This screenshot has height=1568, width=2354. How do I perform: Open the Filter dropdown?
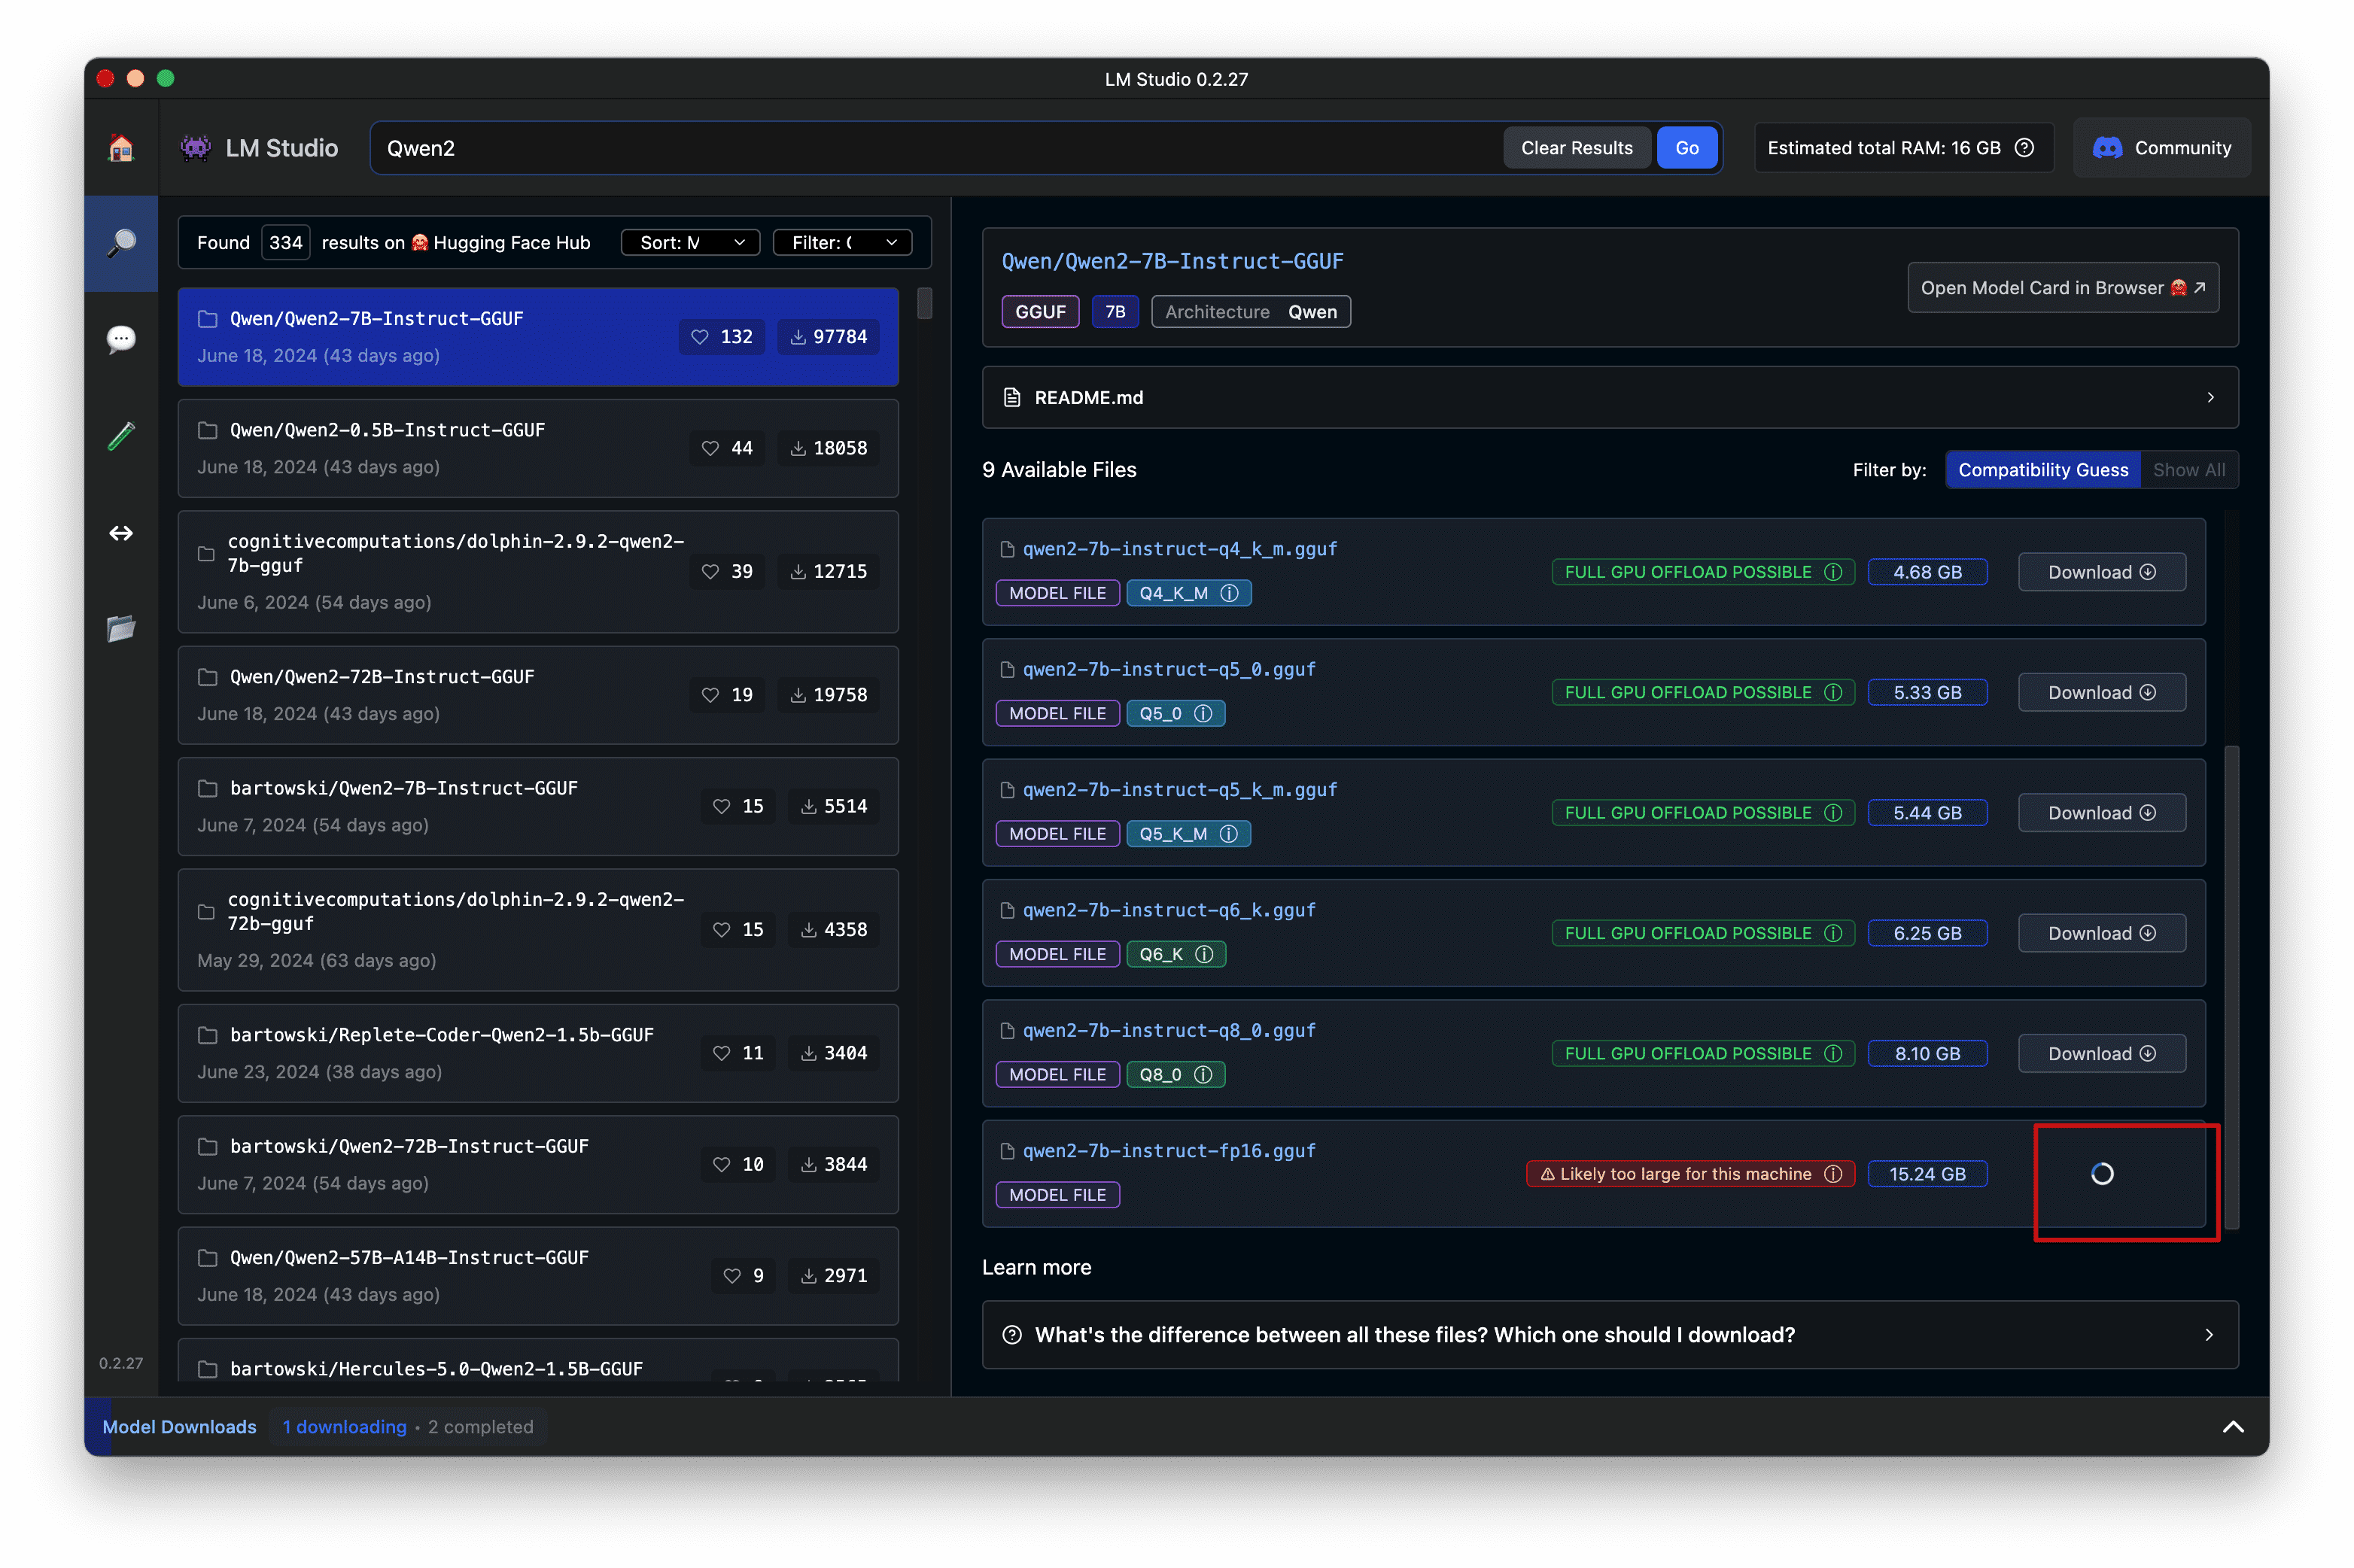842,243
